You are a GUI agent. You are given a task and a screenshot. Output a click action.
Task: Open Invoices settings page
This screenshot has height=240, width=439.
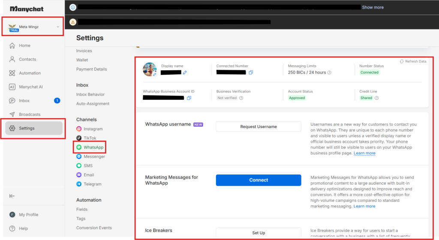pyautogui.click(x=84, y=51)
